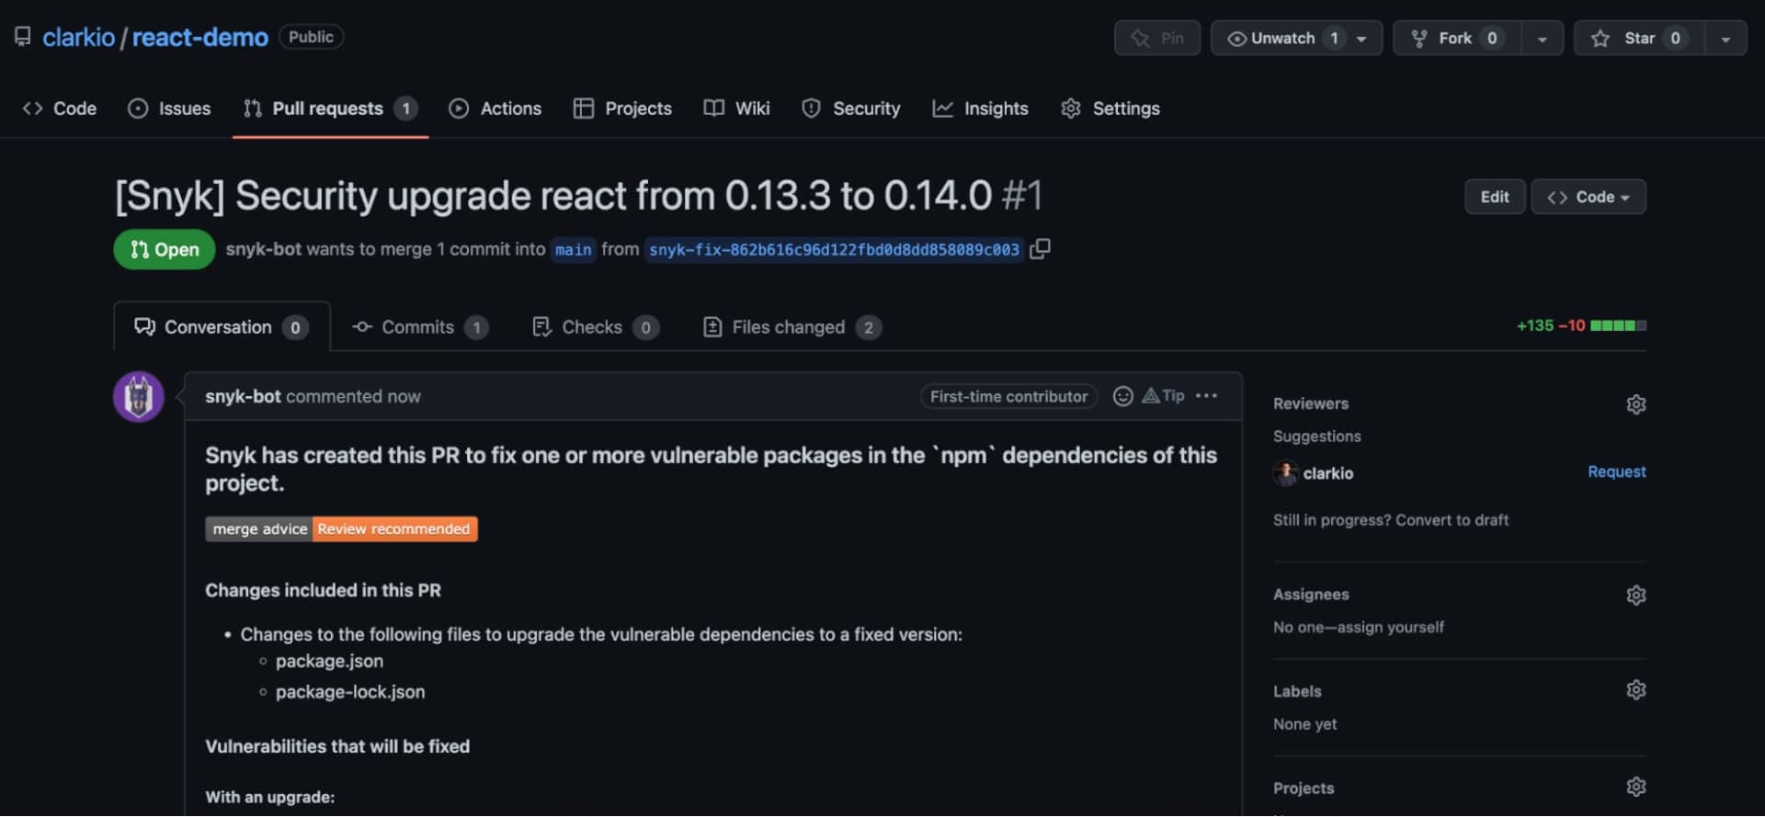This screenshot has height=817, width=1765.
Task: Add a reaction with the smiley icon
Action: (x=1122, y=396)
